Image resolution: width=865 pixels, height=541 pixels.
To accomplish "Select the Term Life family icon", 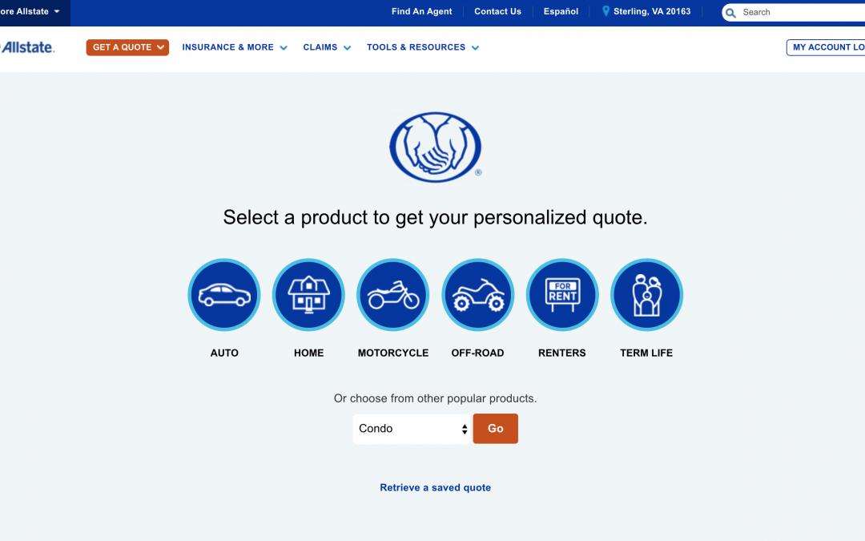I will pyautogui.click(x=646, y=295).
